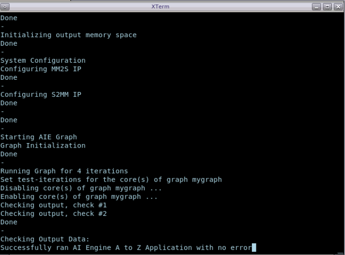
Task: Maximize the XTerm window
Action: [327, 7]
